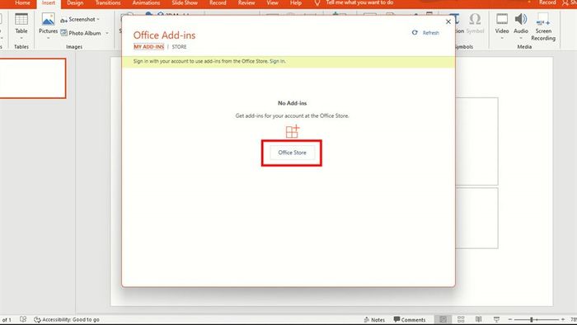Select the MY ADD-INS tab

tap(148, 47)
